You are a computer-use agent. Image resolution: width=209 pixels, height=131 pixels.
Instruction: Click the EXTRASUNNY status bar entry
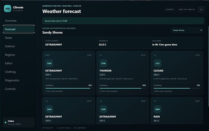click(48, 128)
